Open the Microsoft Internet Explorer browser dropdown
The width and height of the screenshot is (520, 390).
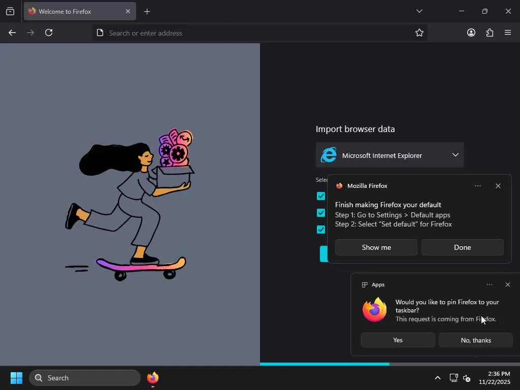(x=389, y=155)
